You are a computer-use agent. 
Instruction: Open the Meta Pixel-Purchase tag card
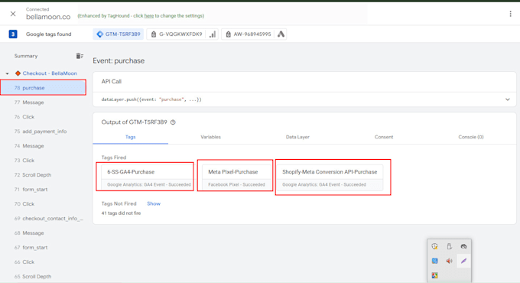[236, 177]
